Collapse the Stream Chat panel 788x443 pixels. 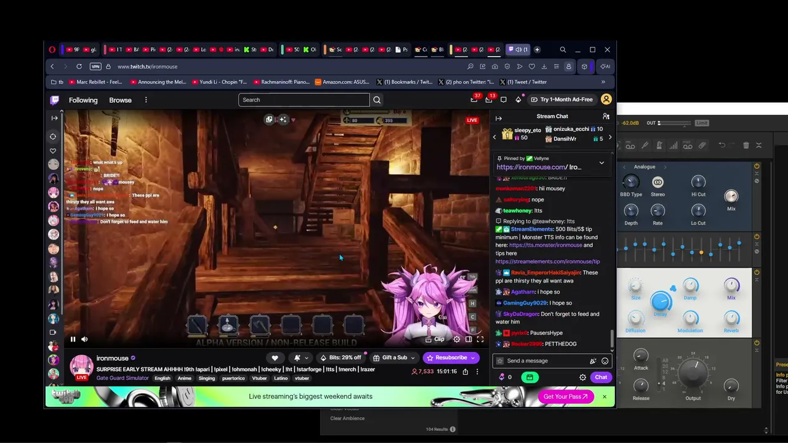(499, 118)
